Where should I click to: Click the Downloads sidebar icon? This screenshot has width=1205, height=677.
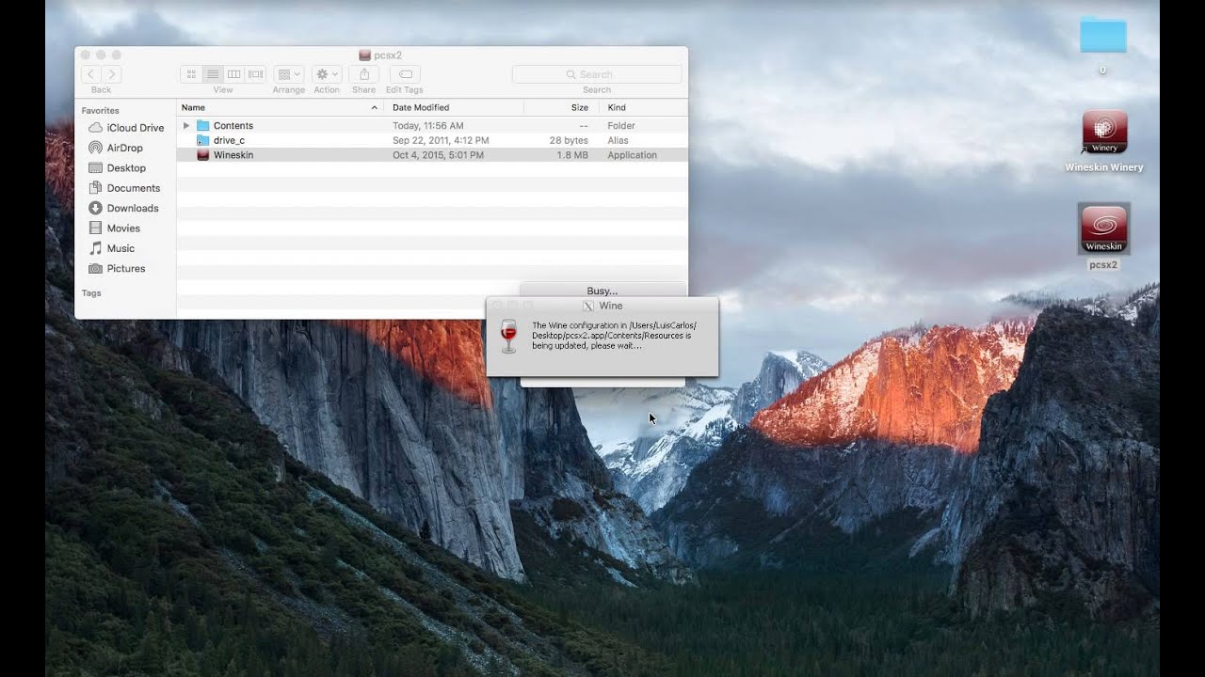pyautogui.click(x=95, y=208)
